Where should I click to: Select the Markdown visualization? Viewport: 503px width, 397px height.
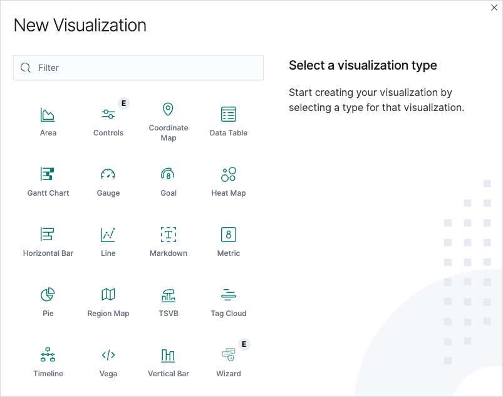click(x=169, y=242)
